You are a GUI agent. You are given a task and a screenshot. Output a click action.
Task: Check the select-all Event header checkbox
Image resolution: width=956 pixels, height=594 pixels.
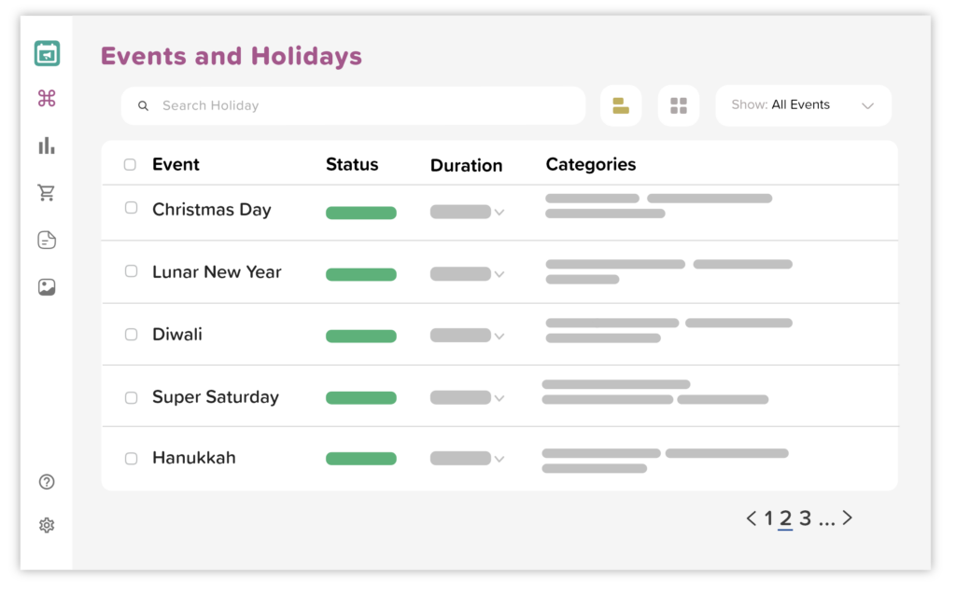pyautogui.click(x=130, y=164)
